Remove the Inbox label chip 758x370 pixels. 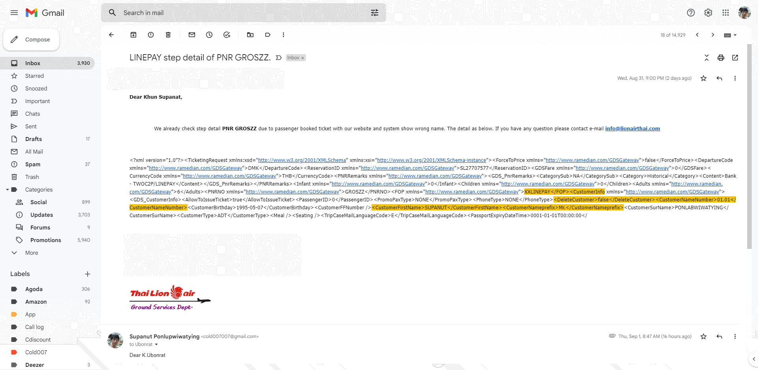click(x=303, y=58)
